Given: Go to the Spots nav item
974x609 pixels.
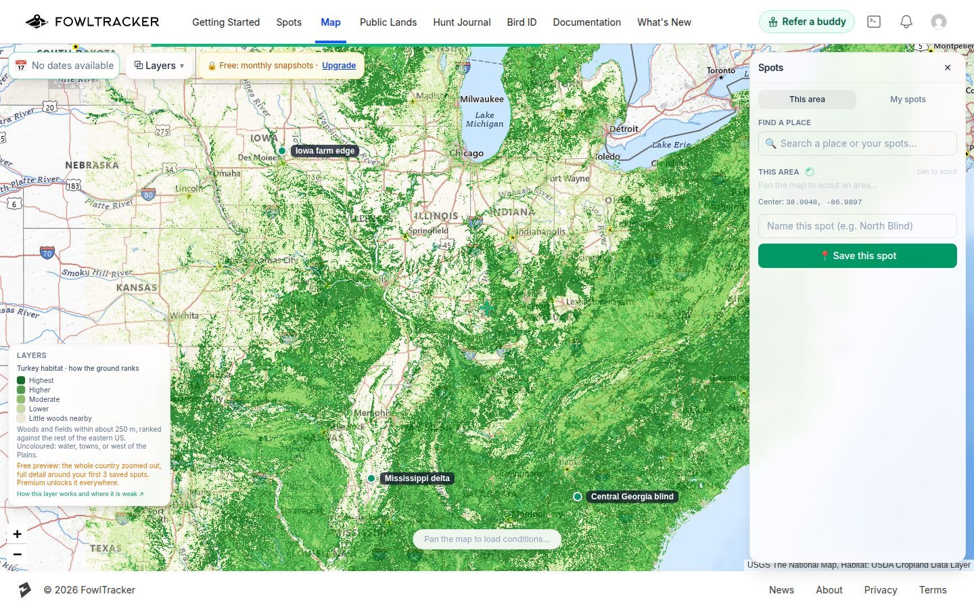Looking at the screenshot, I should coord(289,22).
